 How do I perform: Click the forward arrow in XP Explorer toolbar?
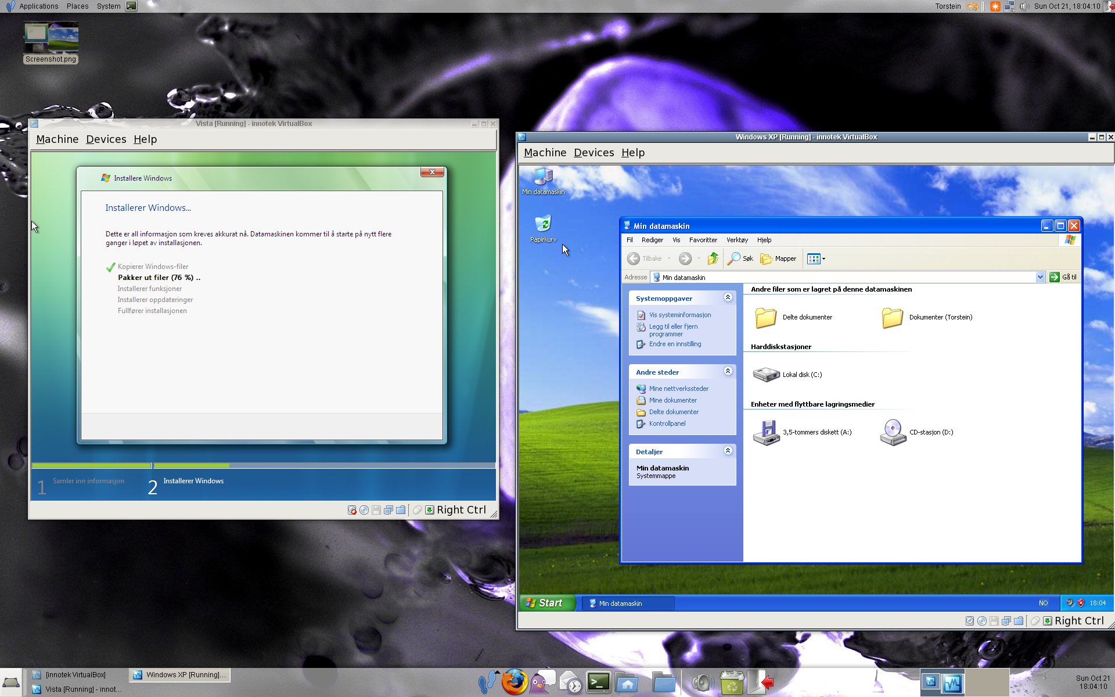(x=685, y=258)
